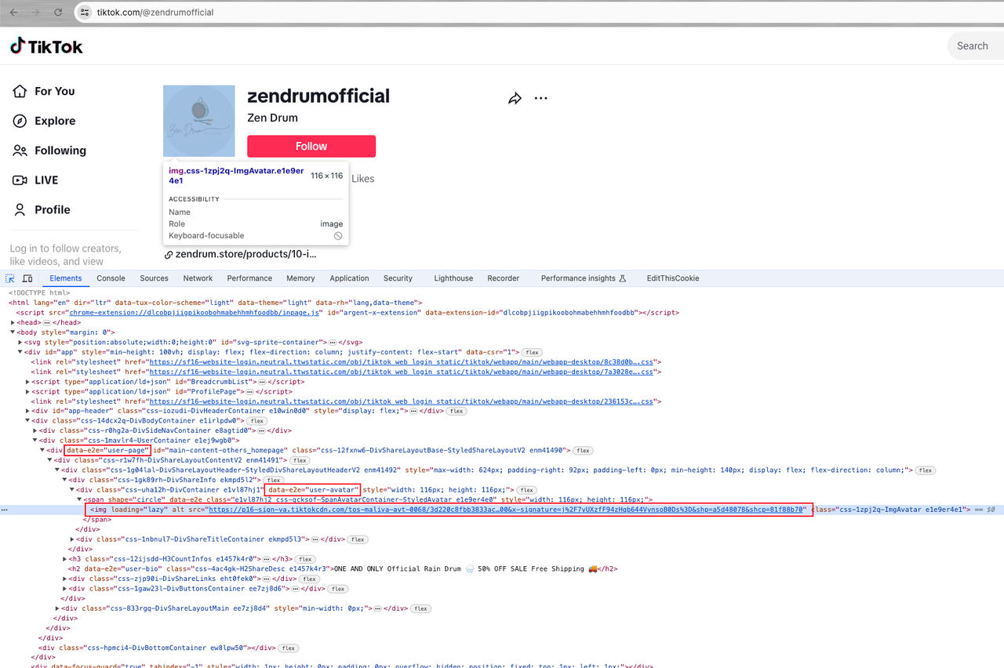This screenshot has width=1004, height=668.
Task: Click the LIVE camera icon in sidebar
Action: (20, 180)
